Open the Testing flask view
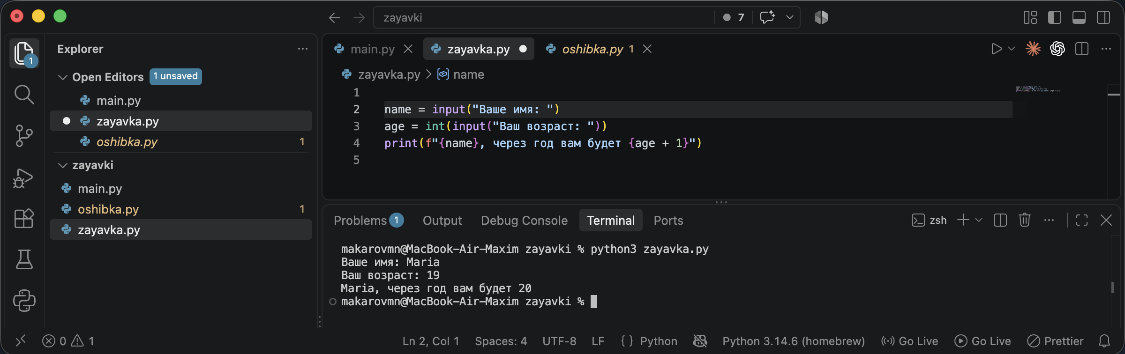The width and height of the screenshot is (1125, 354). point(24,259)
